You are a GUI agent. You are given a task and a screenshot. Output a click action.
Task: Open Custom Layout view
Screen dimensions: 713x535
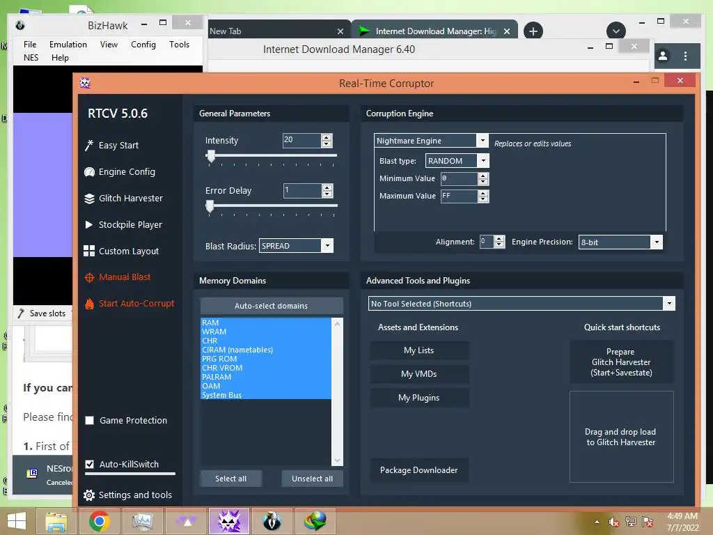coord(121,251)
